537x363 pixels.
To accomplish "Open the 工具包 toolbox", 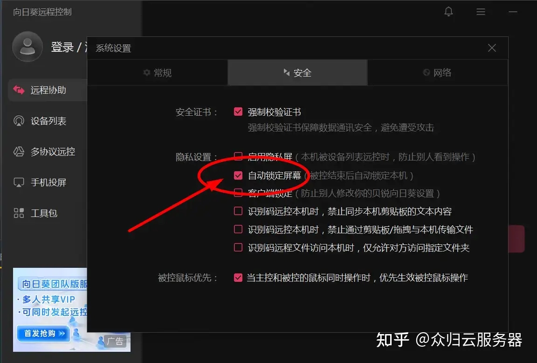I will point(43,213).
